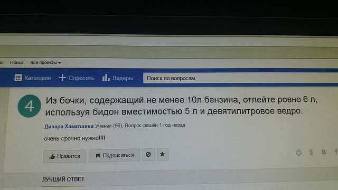Open the Категории list icon
The width and height of the screenshot is (338, 190).
click(x=18, y=78)
